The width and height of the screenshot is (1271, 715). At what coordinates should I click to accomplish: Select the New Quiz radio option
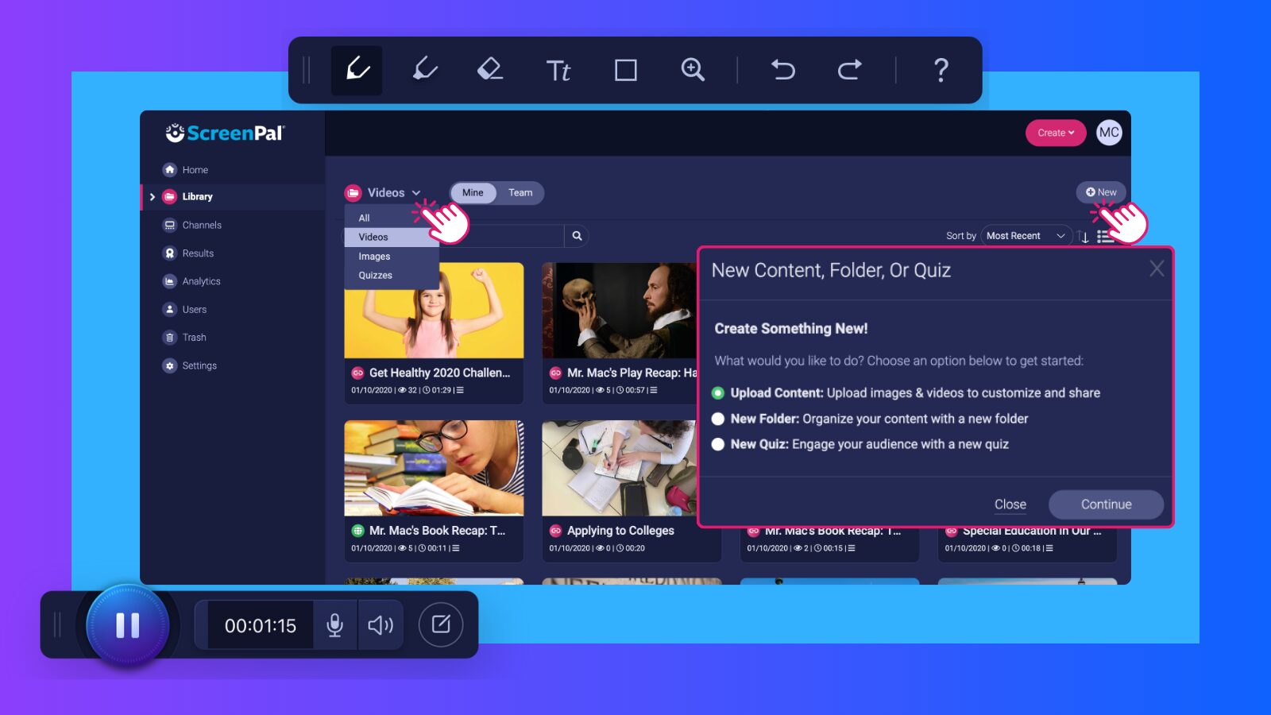click(x=718, y=444)
